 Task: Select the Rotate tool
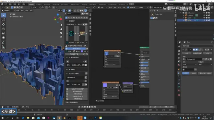(x=4, y=29)
